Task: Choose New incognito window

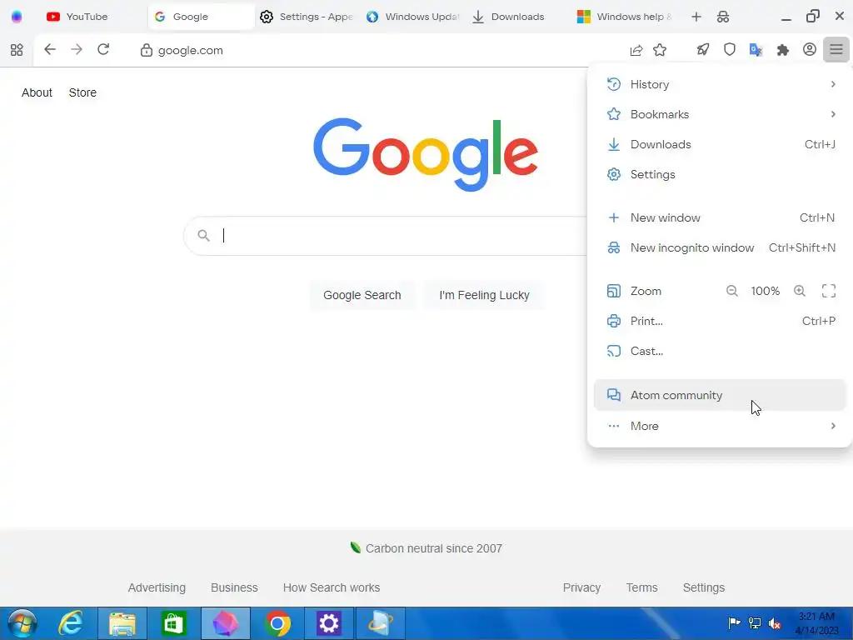Action: (x=720, y=247)
